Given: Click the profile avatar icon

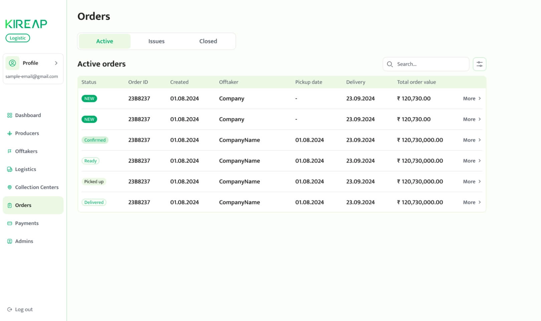Looking at the screenshot, I should (12, 63).
